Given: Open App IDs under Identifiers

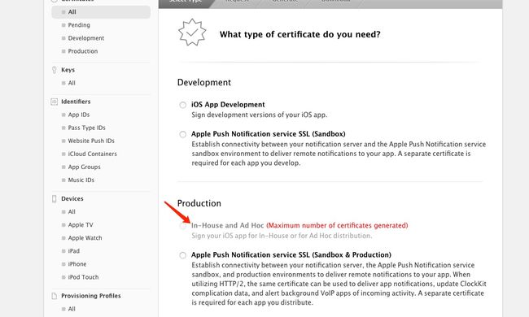Looking at the screenshot, I should tap(79, 115).
